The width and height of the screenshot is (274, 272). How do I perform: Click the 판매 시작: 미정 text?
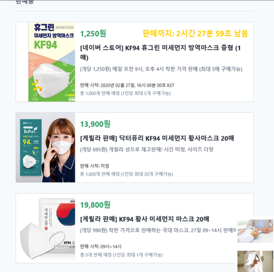click(95, 166)
